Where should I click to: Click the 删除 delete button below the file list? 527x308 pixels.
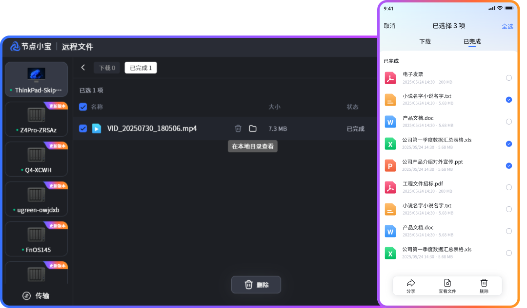[x=256, y=284]
